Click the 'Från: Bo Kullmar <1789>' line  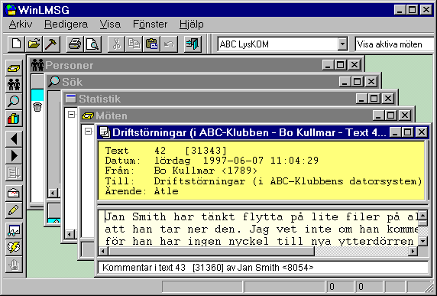tap(181, 171)
